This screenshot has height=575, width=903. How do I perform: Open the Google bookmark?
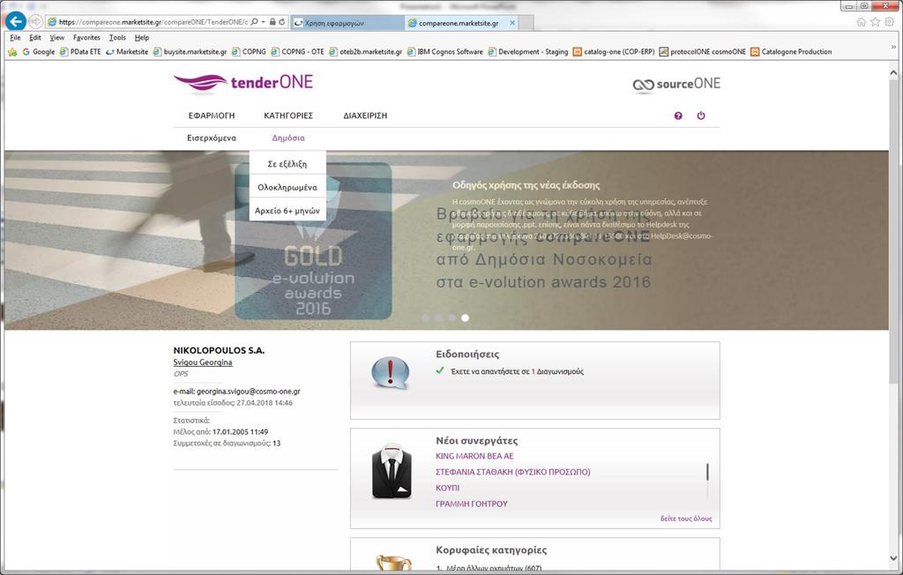(39, 52)
